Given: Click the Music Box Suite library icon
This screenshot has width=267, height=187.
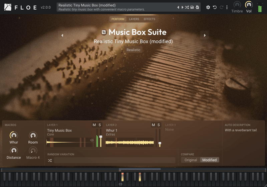Looking at the screenshot, I should (104, 32).
